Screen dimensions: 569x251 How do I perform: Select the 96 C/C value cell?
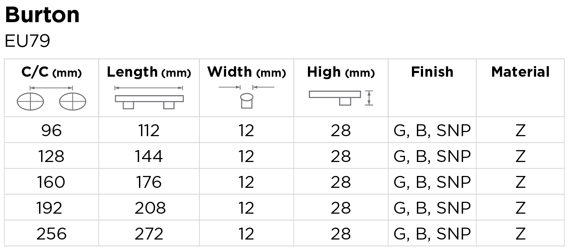pos(51,130)
